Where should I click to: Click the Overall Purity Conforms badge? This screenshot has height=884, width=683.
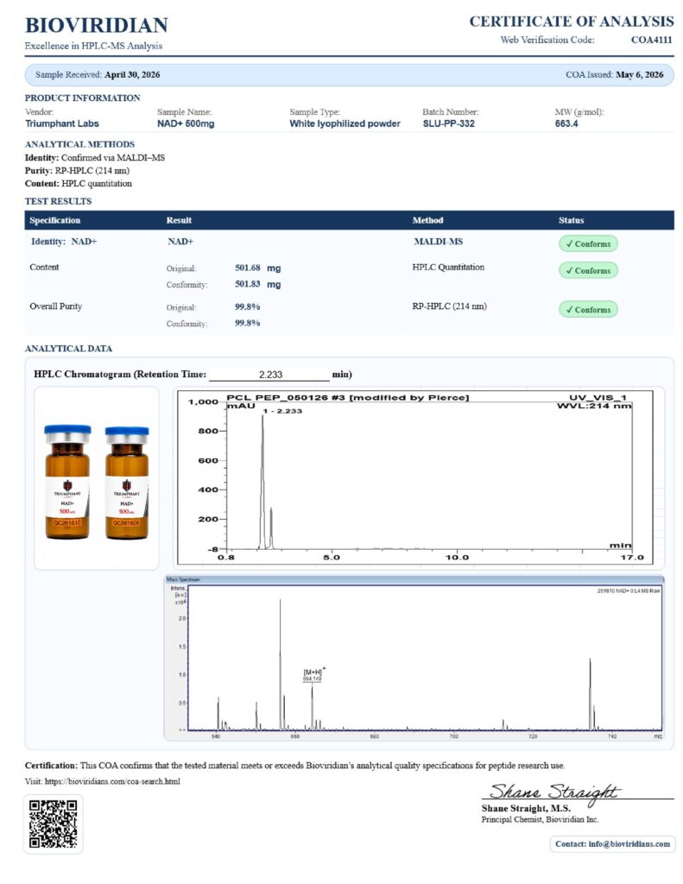588,310
